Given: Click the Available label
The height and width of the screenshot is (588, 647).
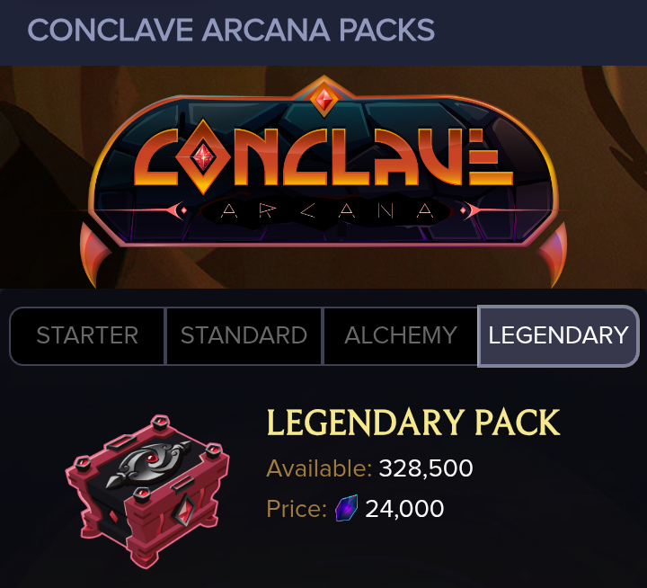Looking at the screenshot, I should [x=319, y=468].
